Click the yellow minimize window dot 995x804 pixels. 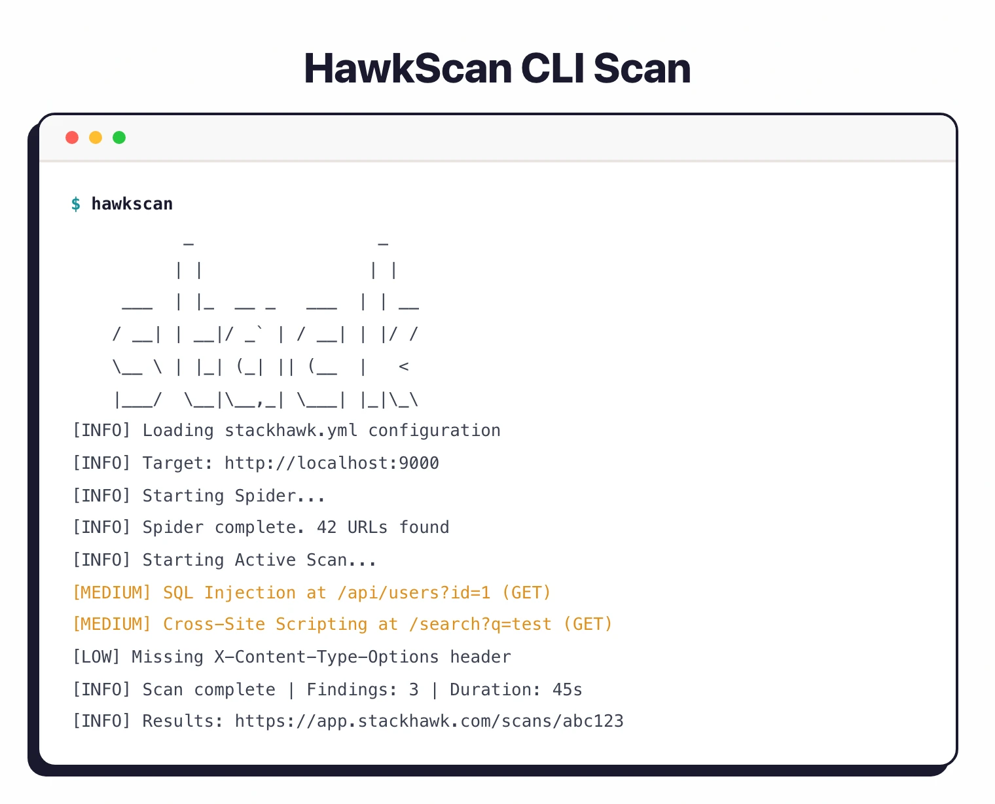(x=96, y=137)
